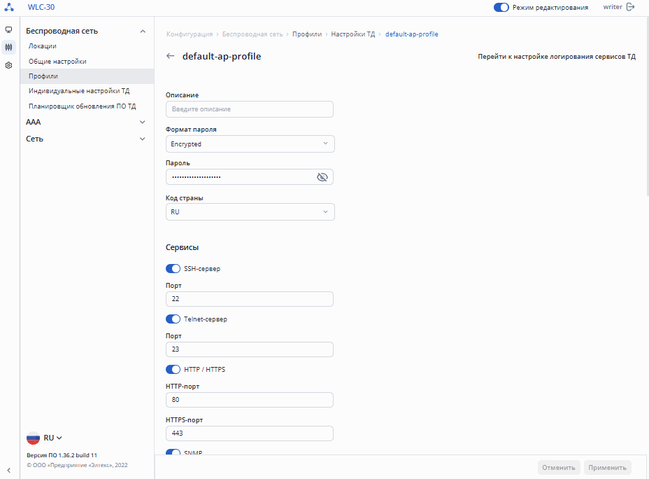Screen dimensions: 649x479
Task: Go back using the left arrow
Action: [171, 57]
